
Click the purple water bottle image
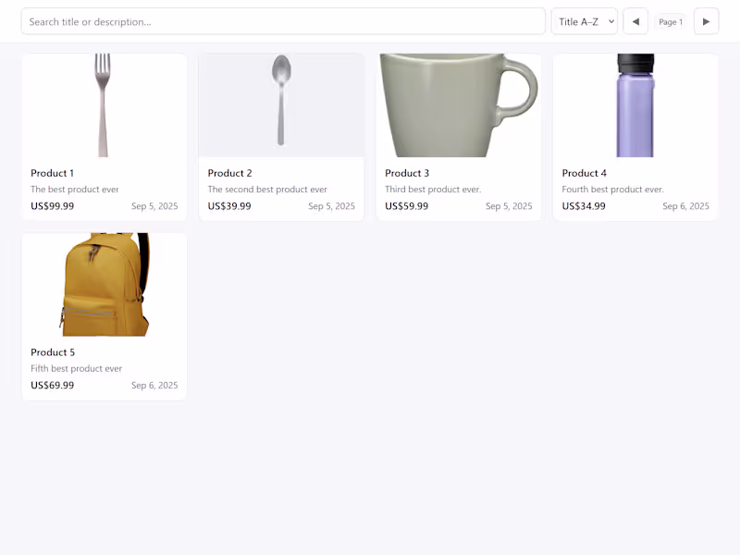coord(635,105)
